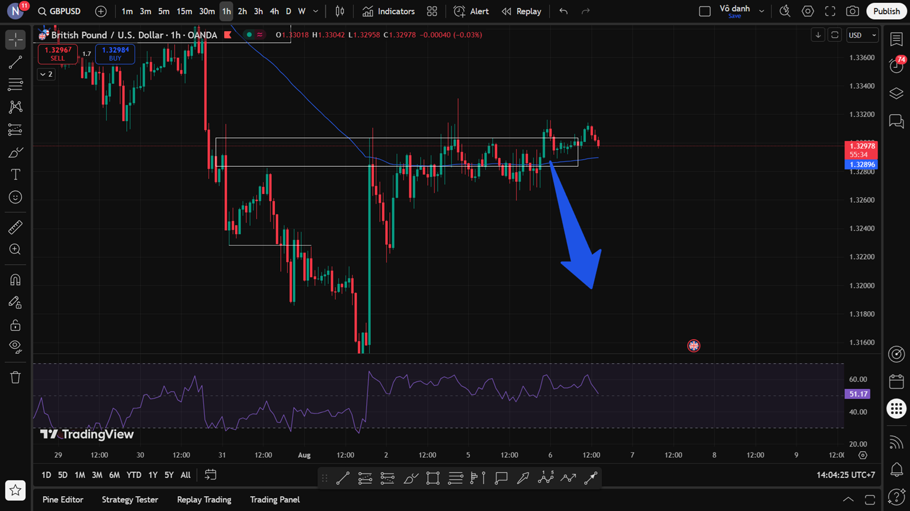Expand the bottom panel chevron
Image resolution: width=910 pixels, height=511 pixels.
coord(848,500)
